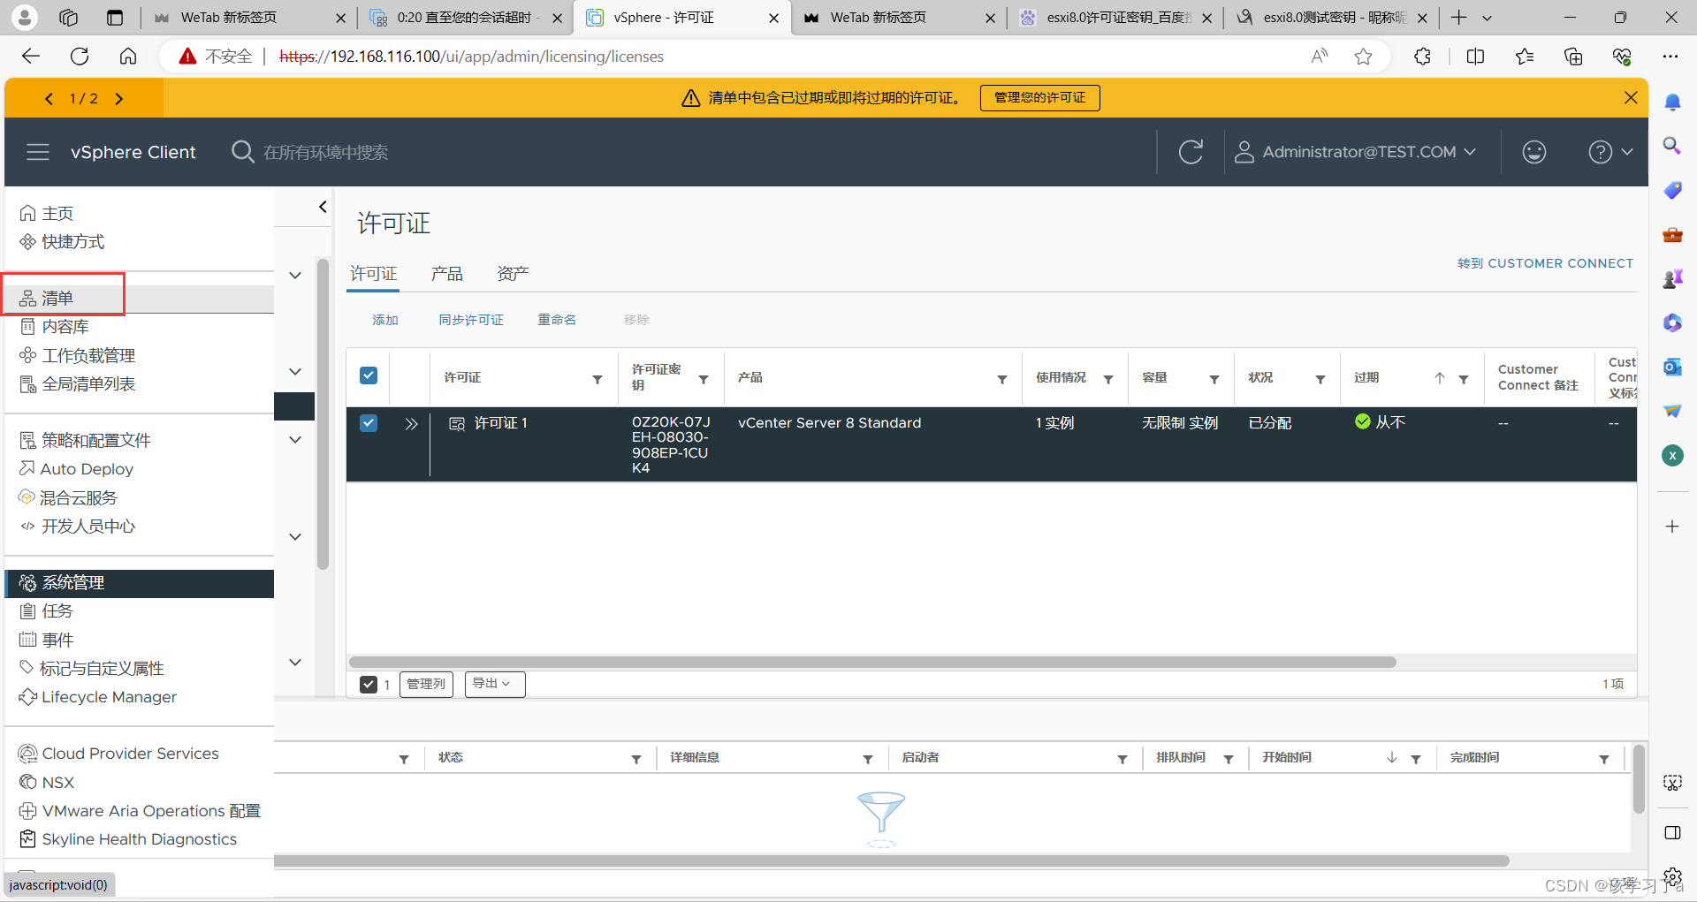
Task: Open the Edge sidebar Outlook icon
Action: pyautogui.click(x=1672, y=367)
